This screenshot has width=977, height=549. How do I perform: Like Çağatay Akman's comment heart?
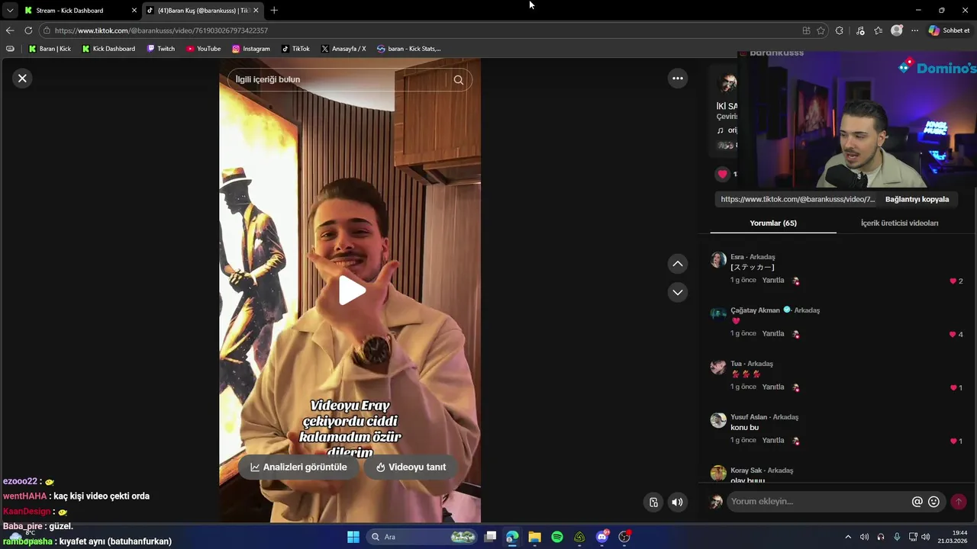(x=953, y=334)
